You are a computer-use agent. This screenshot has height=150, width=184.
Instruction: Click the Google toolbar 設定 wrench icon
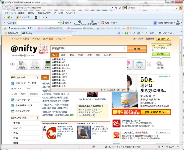[x=178, y=22]
